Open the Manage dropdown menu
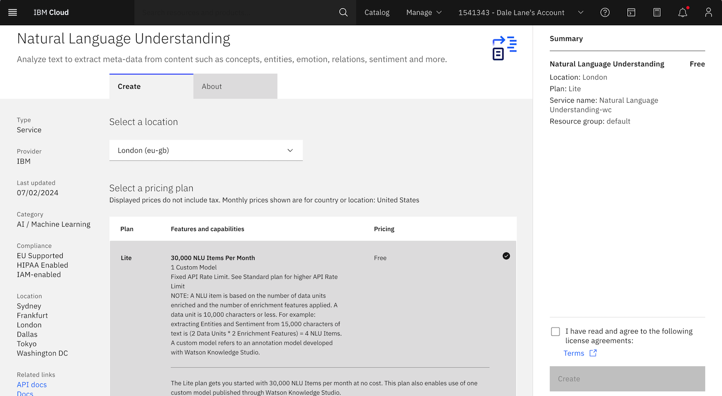 tap(424, 13)
